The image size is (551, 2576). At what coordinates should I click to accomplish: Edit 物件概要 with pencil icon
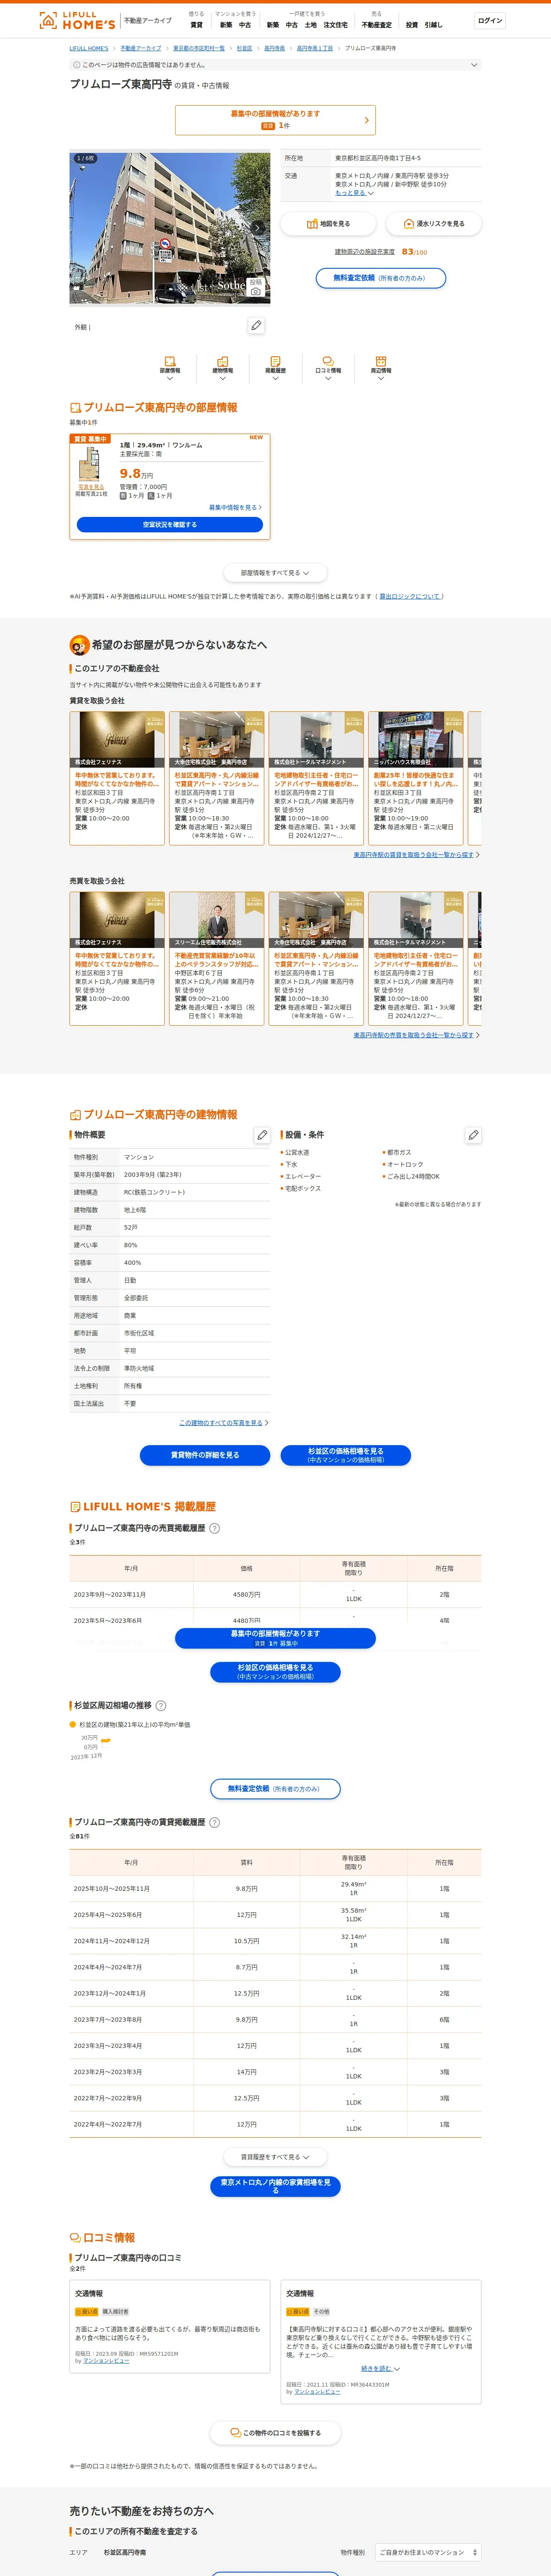point(262,1135)
